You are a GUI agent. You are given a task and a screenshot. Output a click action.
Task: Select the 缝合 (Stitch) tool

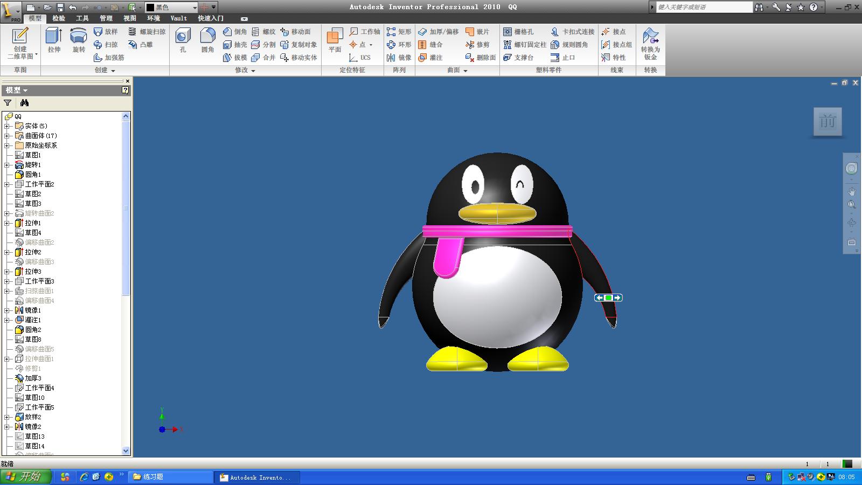pyautogui.click(x=430, y=45)
